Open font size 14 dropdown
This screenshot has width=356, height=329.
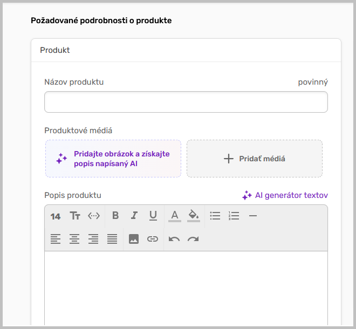(x=56, y=216)
